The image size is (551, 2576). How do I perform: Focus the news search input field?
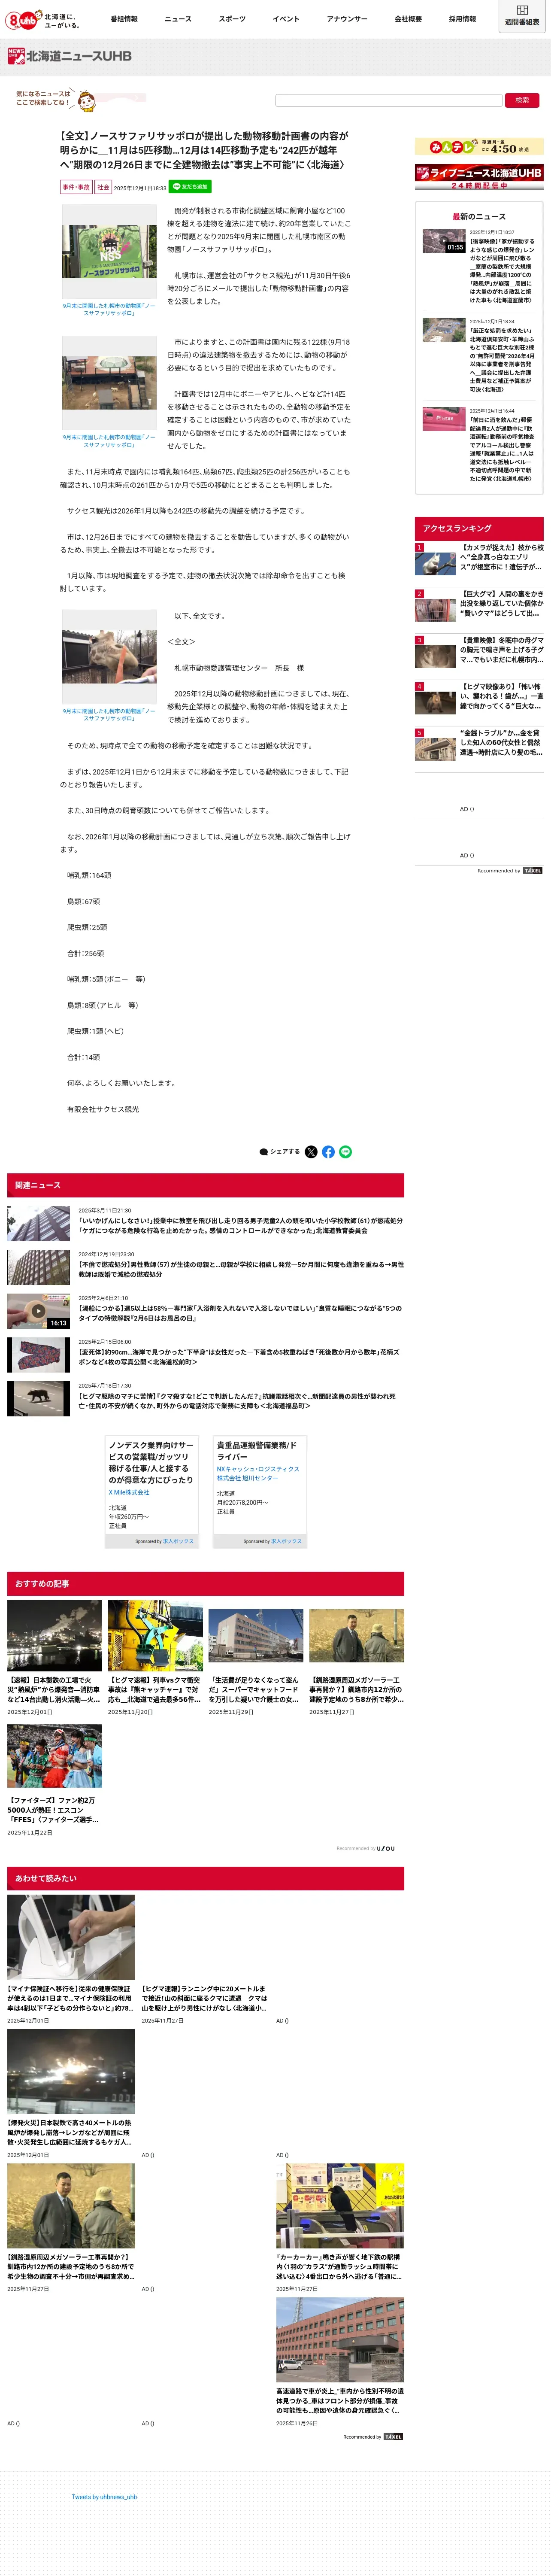[389, 100]
